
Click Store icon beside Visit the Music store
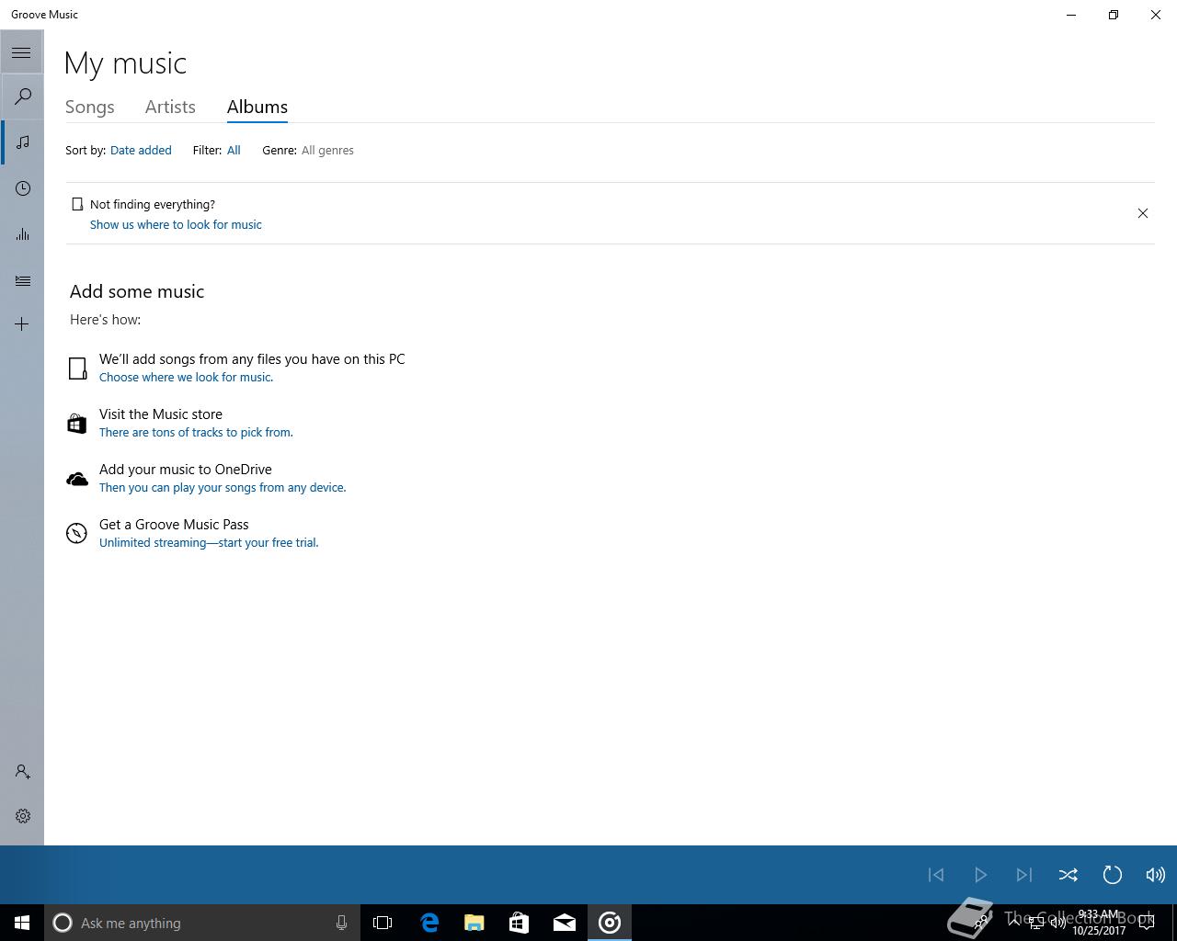77,424
